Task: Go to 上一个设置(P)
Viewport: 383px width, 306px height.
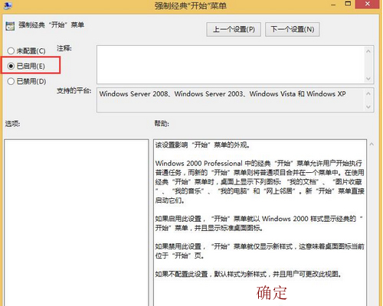Action: pyautogui.click(x=234, y=30)
